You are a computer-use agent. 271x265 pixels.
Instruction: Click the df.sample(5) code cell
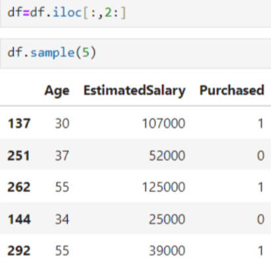click(135, 53)
